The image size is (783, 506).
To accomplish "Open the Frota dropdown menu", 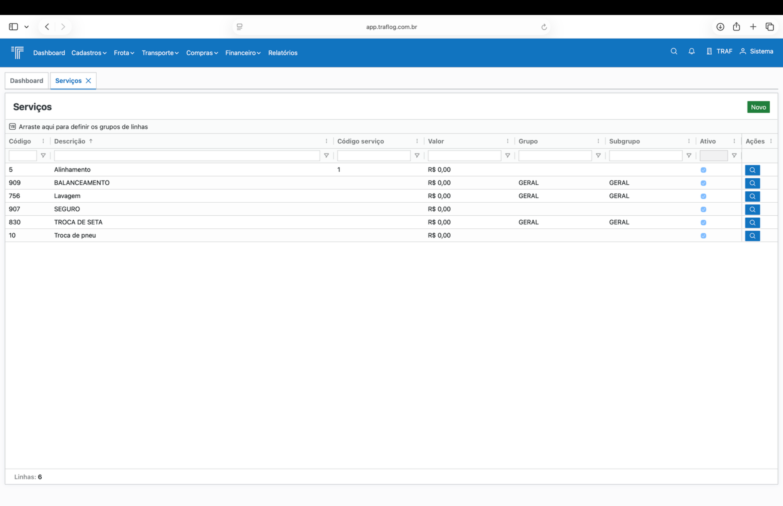I will coord(124,53).
